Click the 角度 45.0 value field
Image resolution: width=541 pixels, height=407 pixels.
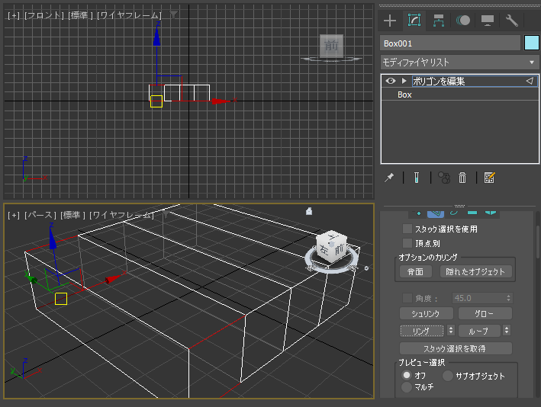(478, 298)
